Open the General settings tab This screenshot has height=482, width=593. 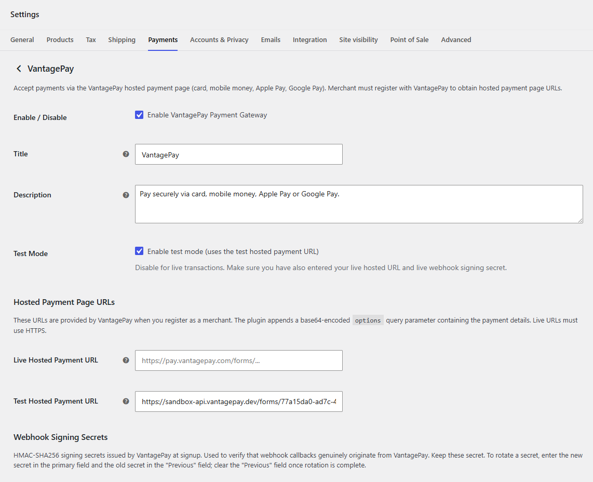[22, 39]
